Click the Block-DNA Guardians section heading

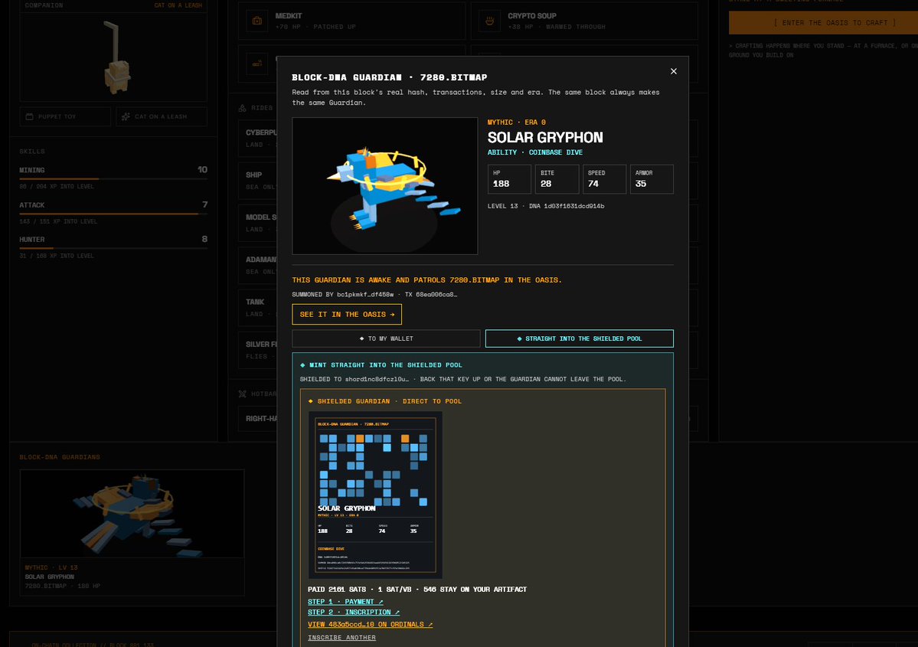click(x=60, y=457)
